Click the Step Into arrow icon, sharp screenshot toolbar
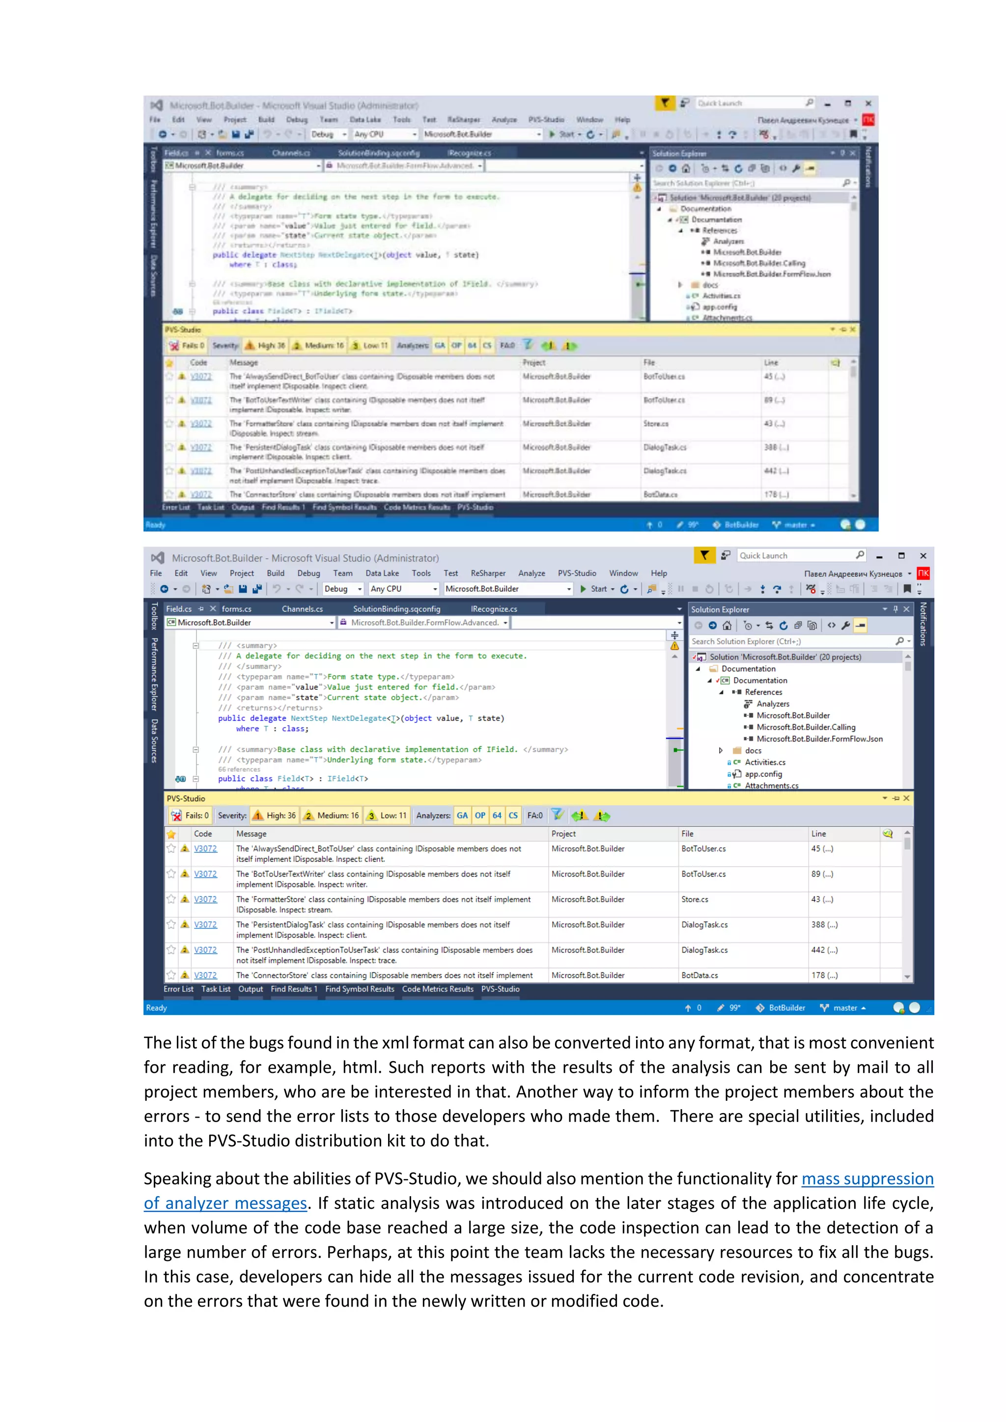The width and height of the screenshot is (1006, 1422). (x=762, y=589)
